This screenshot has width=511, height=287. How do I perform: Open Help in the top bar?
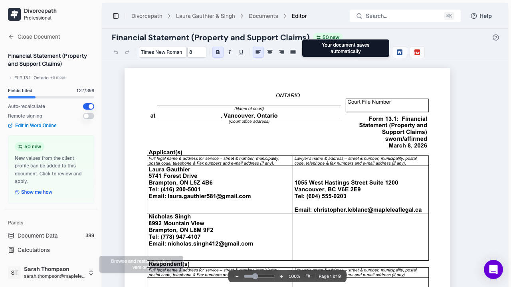pos(481,16)
